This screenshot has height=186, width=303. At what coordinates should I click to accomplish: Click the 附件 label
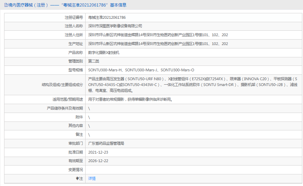click(x=79, y=117)
